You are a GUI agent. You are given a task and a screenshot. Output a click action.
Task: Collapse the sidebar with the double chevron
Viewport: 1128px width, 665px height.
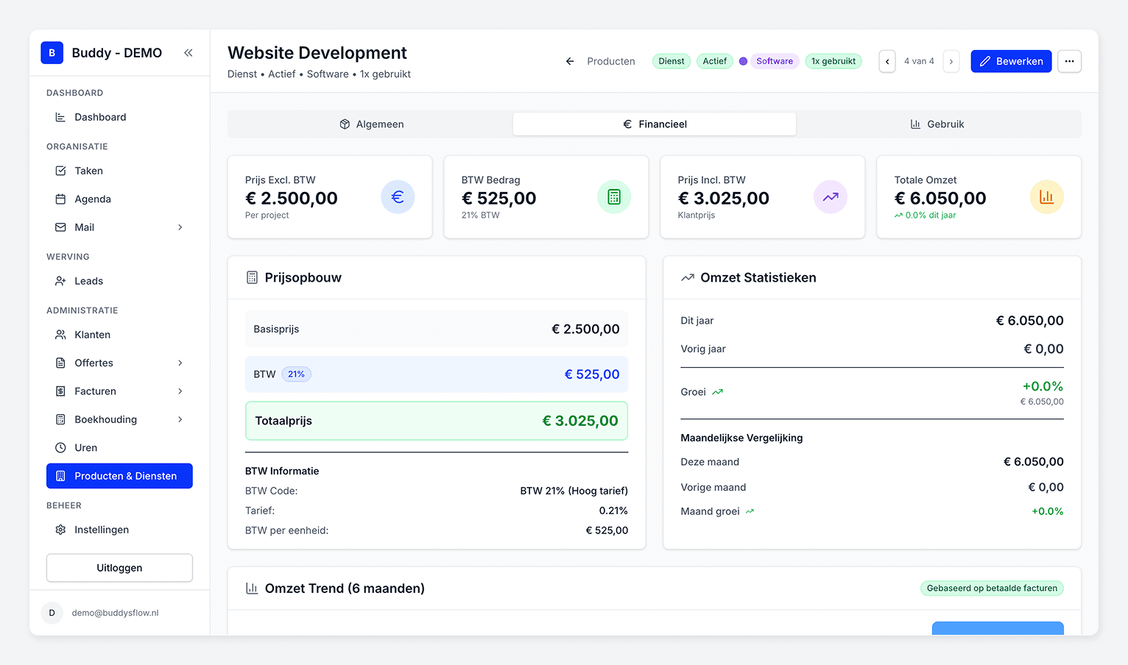pyautogui.click(x=188, y=53)
